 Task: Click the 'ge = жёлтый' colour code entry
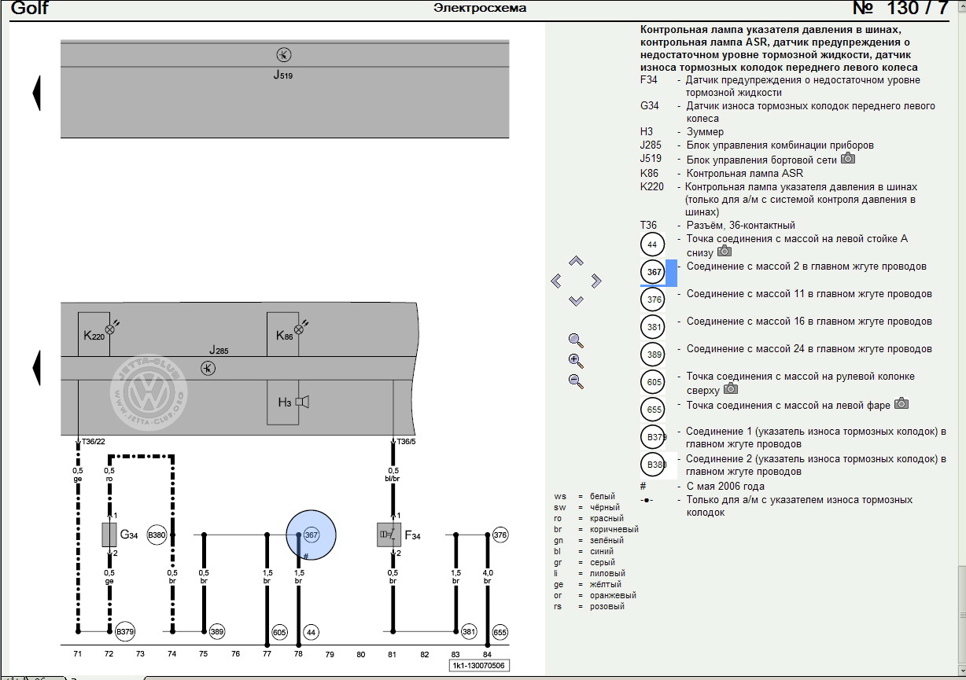pos(588,584)
